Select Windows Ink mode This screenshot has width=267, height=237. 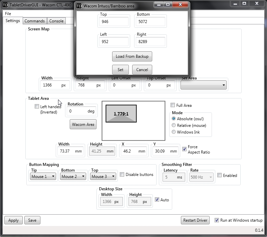[x=174, y=132]
